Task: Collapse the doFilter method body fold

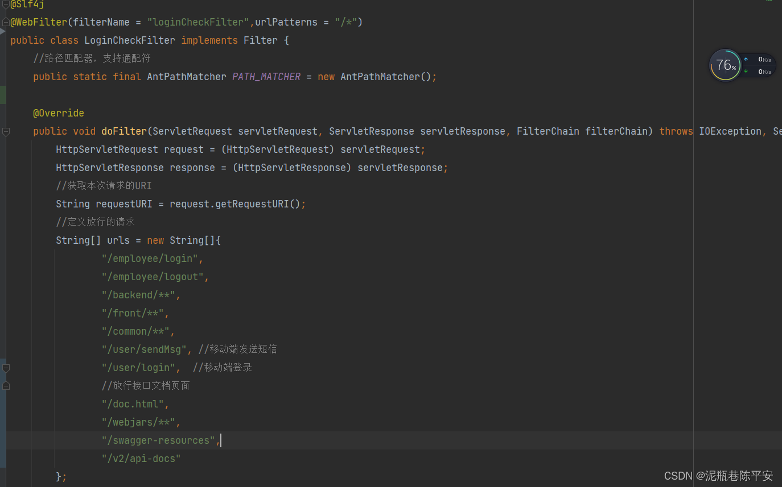Action: point(6,132)
